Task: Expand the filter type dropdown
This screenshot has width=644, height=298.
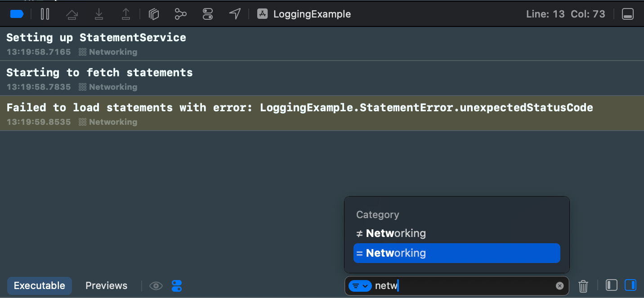Action: [360, 286]
